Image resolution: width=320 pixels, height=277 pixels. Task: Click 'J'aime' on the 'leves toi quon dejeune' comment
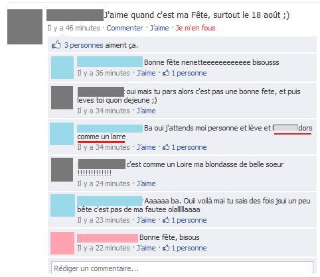146,111
